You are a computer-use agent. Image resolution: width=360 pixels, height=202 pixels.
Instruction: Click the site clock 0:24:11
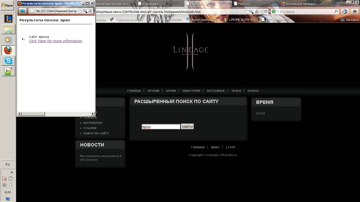261,114
